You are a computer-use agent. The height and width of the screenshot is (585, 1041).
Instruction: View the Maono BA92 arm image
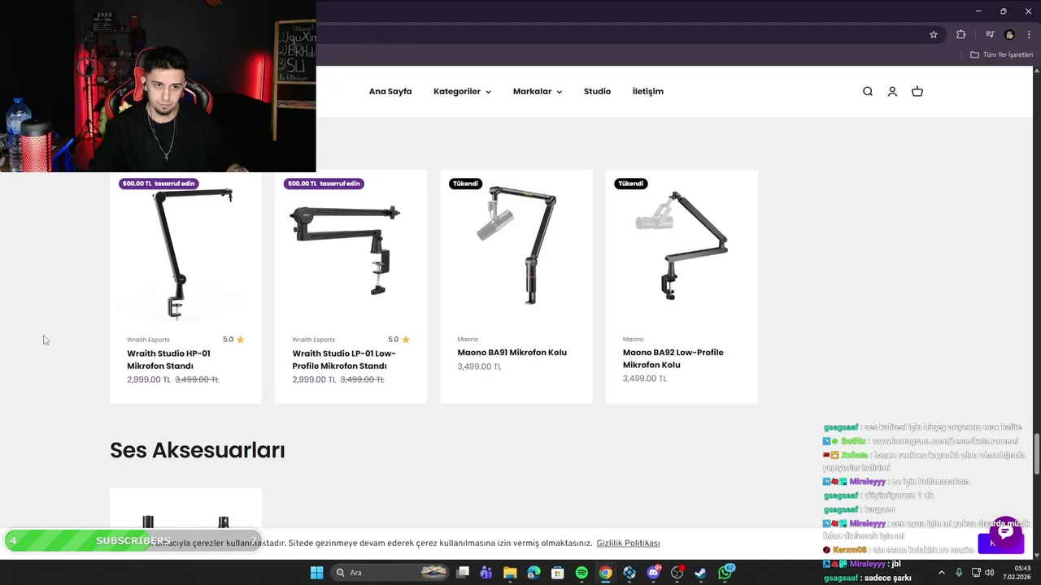coord(682,246)
